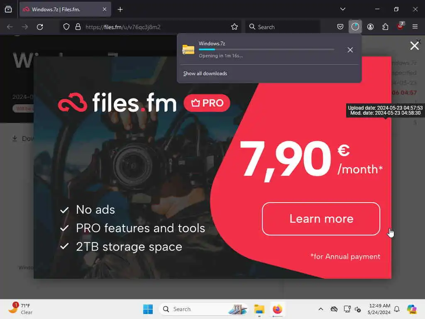The height and width of the screenshot is (319, 425).
Task: Open the notifications bell icon
Action: [x=397, y=309]
